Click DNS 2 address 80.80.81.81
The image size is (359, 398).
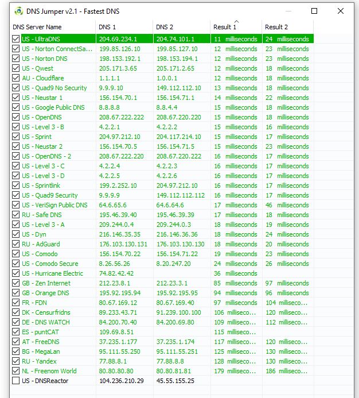click(x=173, y=371)
